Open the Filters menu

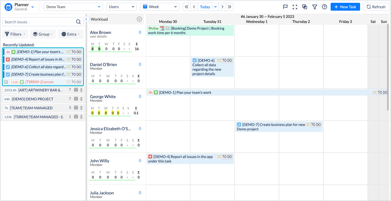click(15, 34)
